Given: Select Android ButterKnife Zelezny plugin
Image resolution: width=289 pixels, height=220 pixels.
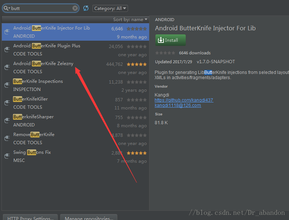Looking at the screenshot, I should (75, 68).
